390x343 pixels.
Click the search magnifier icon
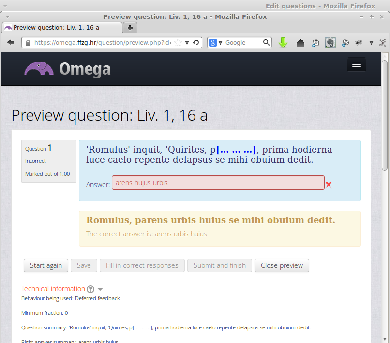click(x=267, y=43)
